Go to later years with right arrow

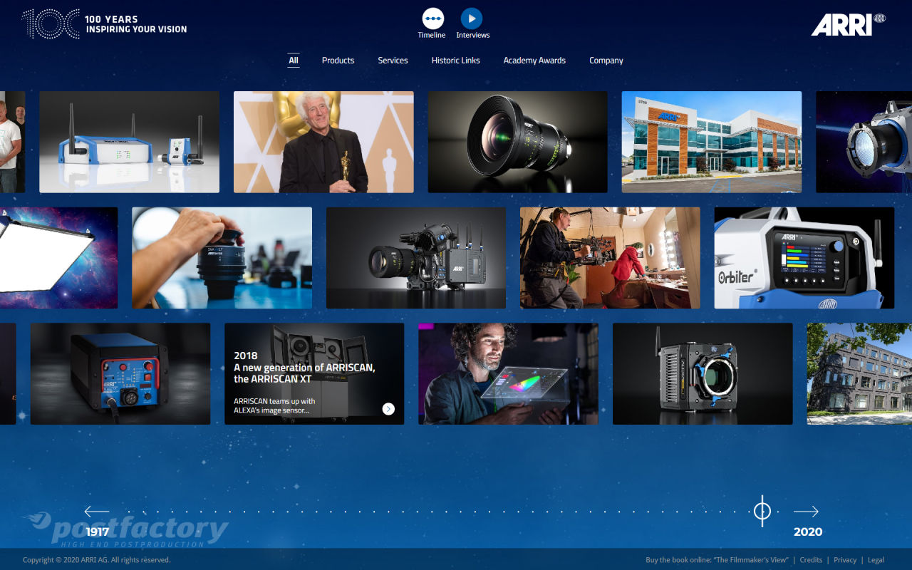(x=806, y=512)
